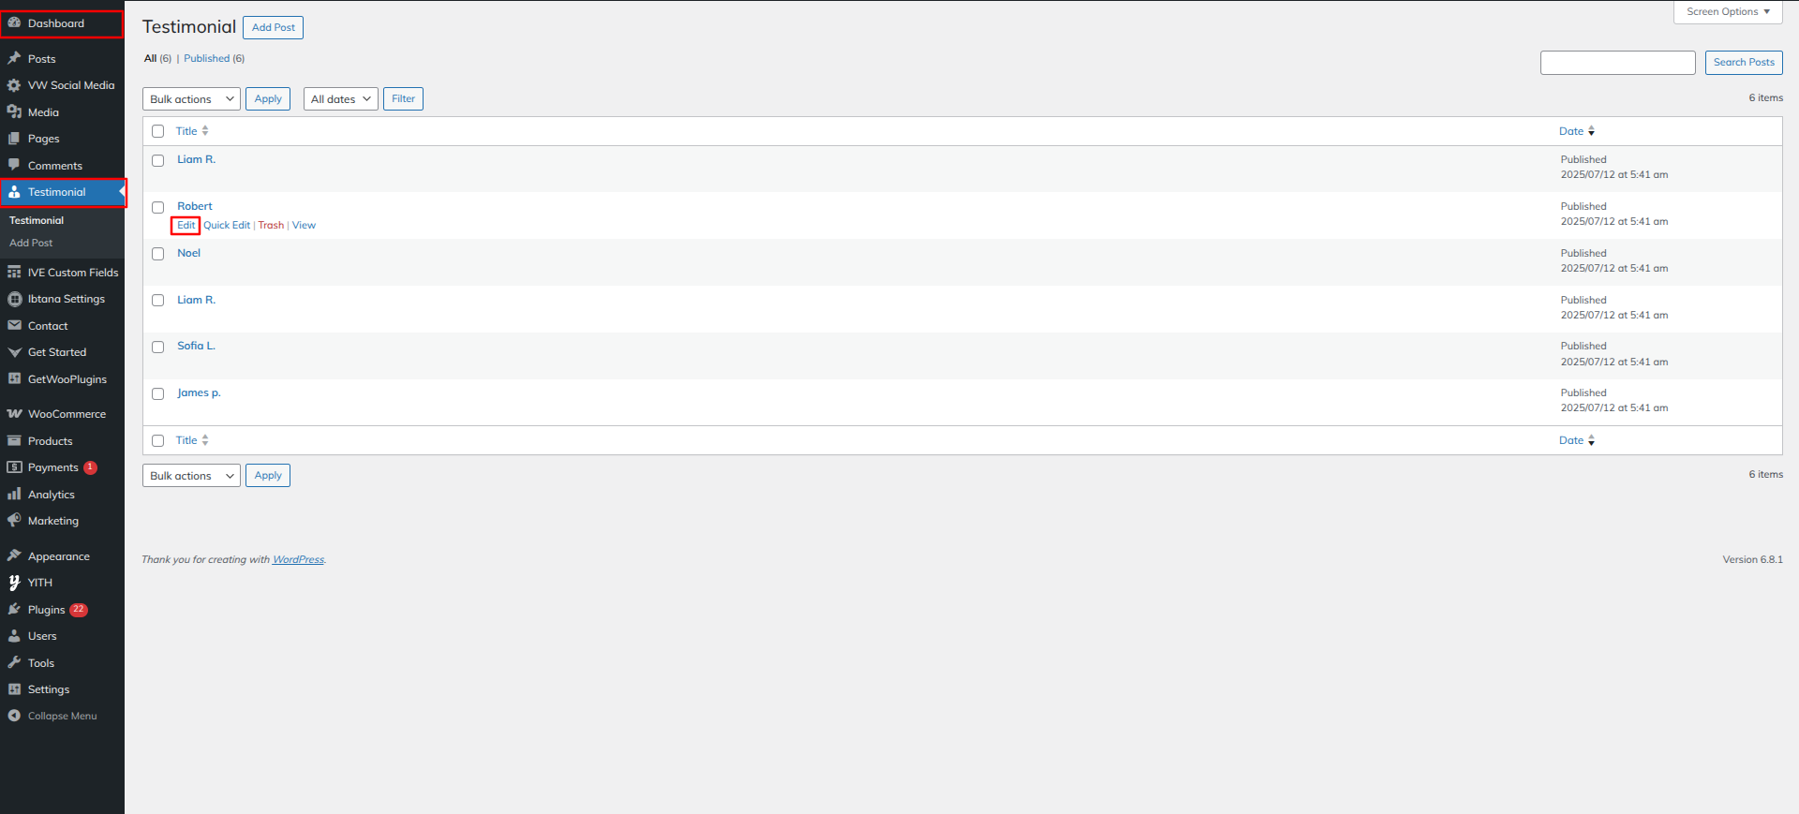Click the Posts pushpin icon

click(x=14, y=58)
